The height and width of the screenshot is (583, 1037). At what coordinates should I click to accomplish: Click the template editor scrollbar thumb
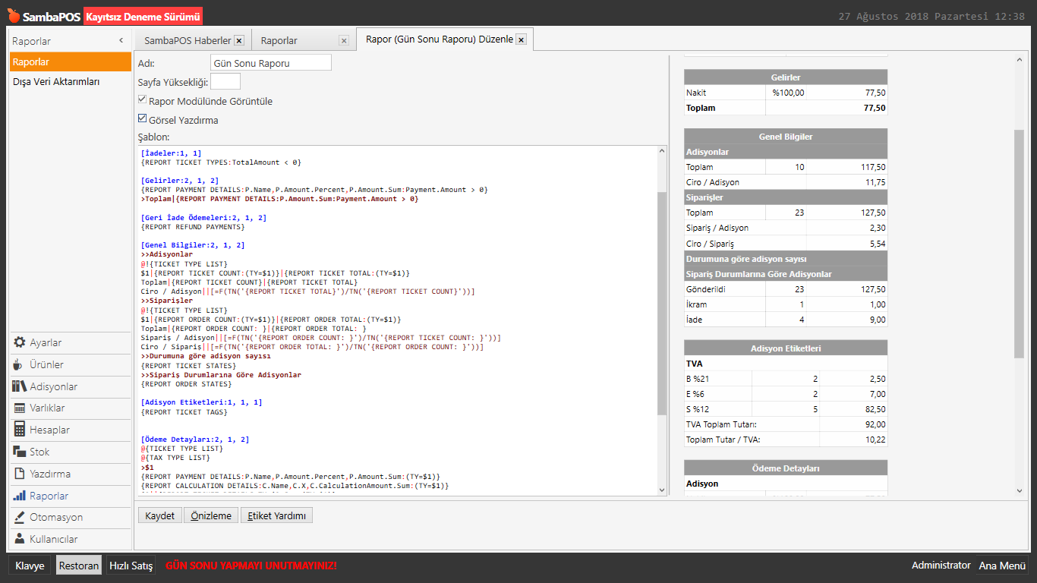pyautogui.click(x=662, y=304)
